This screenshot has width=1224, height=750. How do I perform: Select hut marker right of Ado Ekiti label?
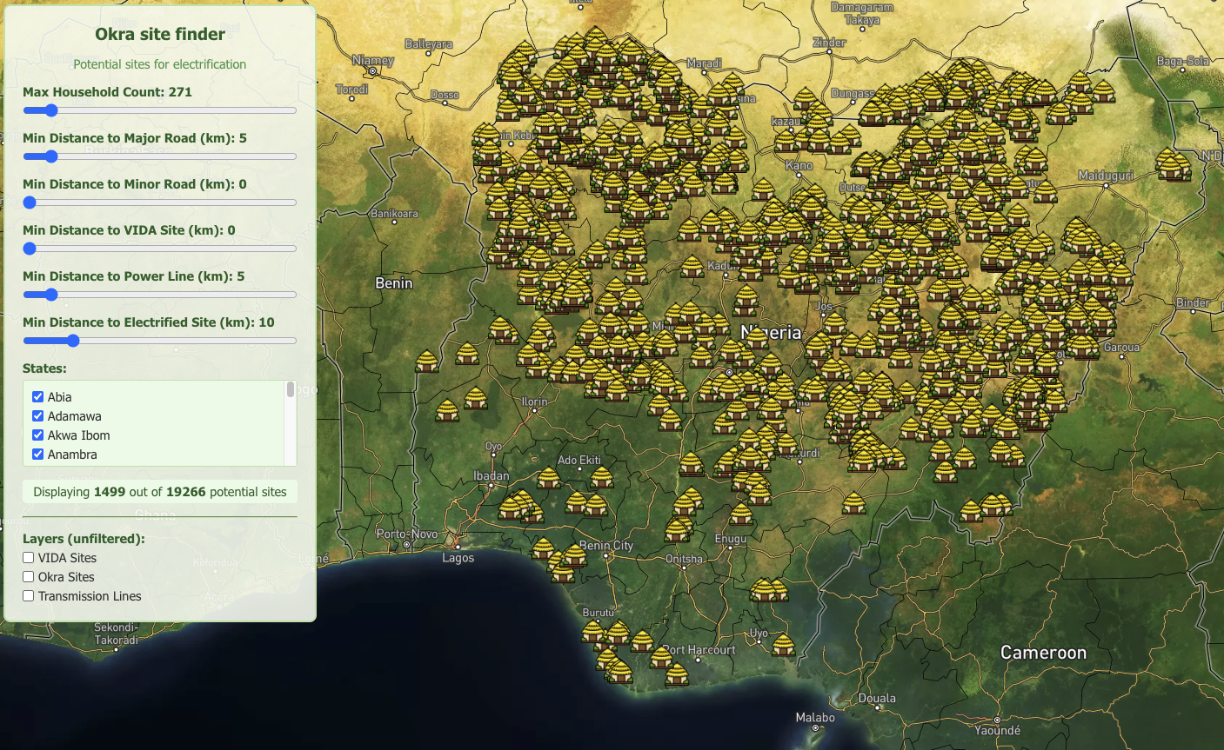[602, 477]
